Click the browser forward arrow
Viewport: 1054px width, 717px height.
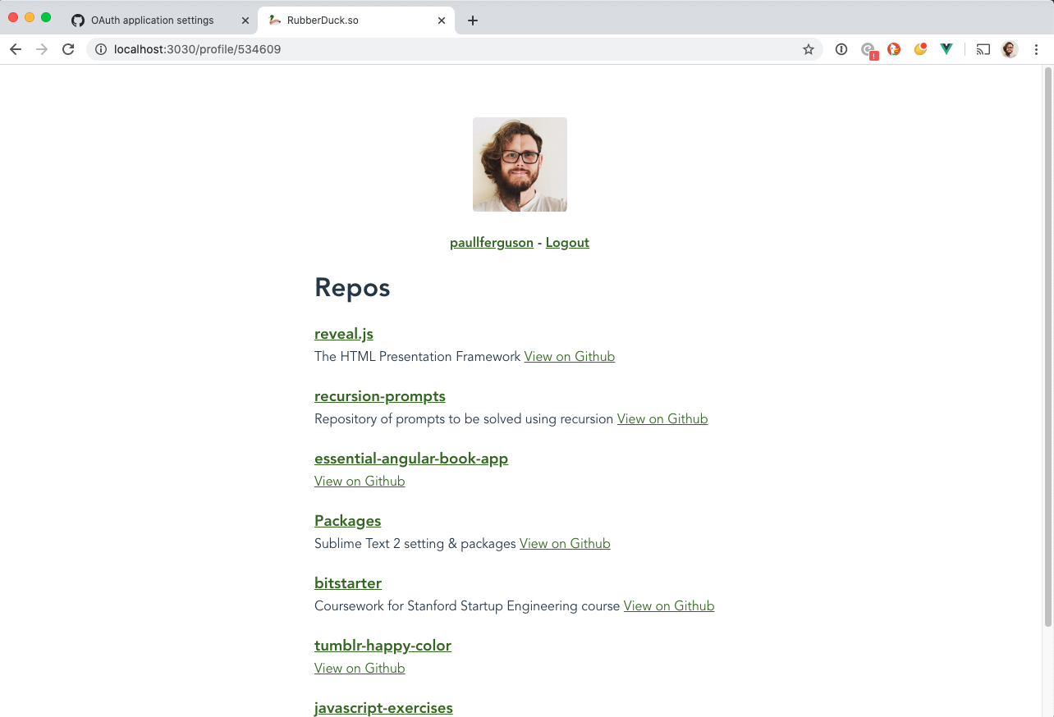42,49
